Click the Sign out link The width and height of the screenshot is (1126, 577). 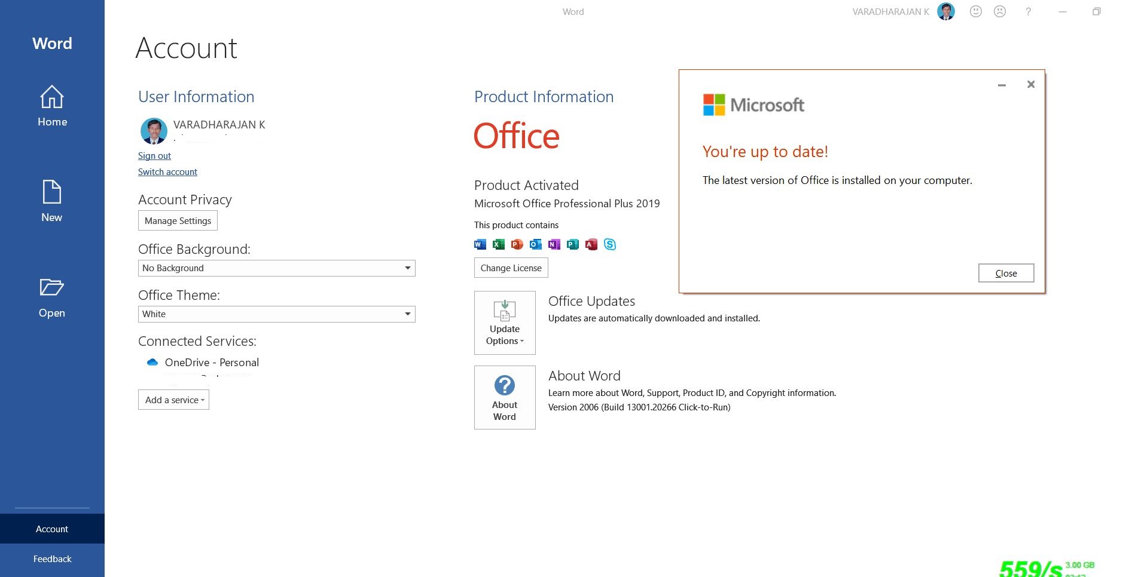(154, 156)
